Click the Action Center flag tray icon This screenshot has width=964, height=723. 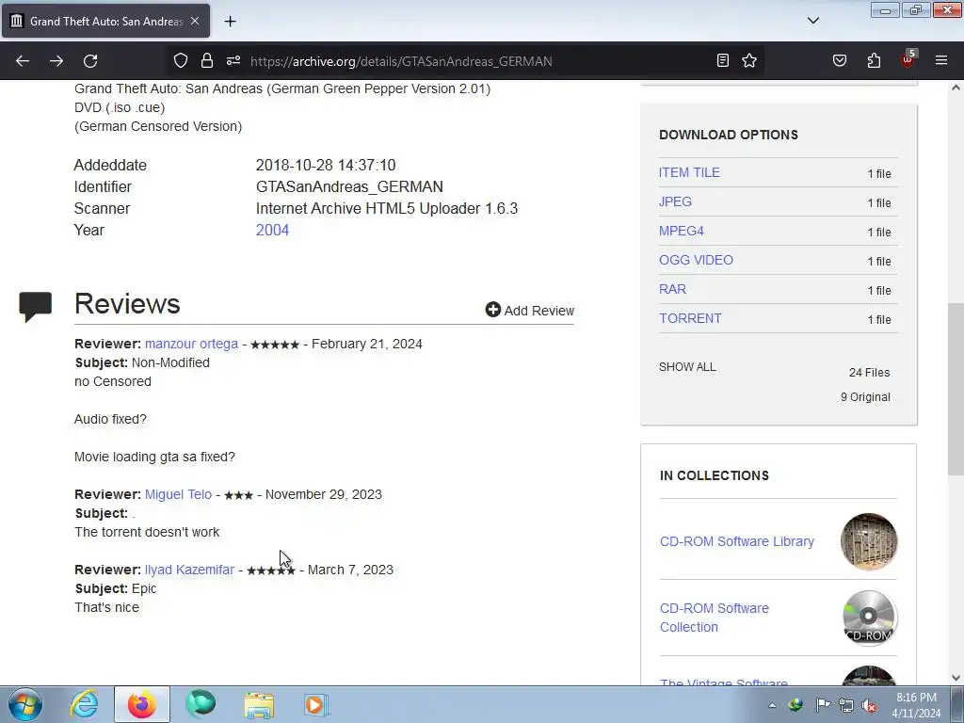(823, 704)
